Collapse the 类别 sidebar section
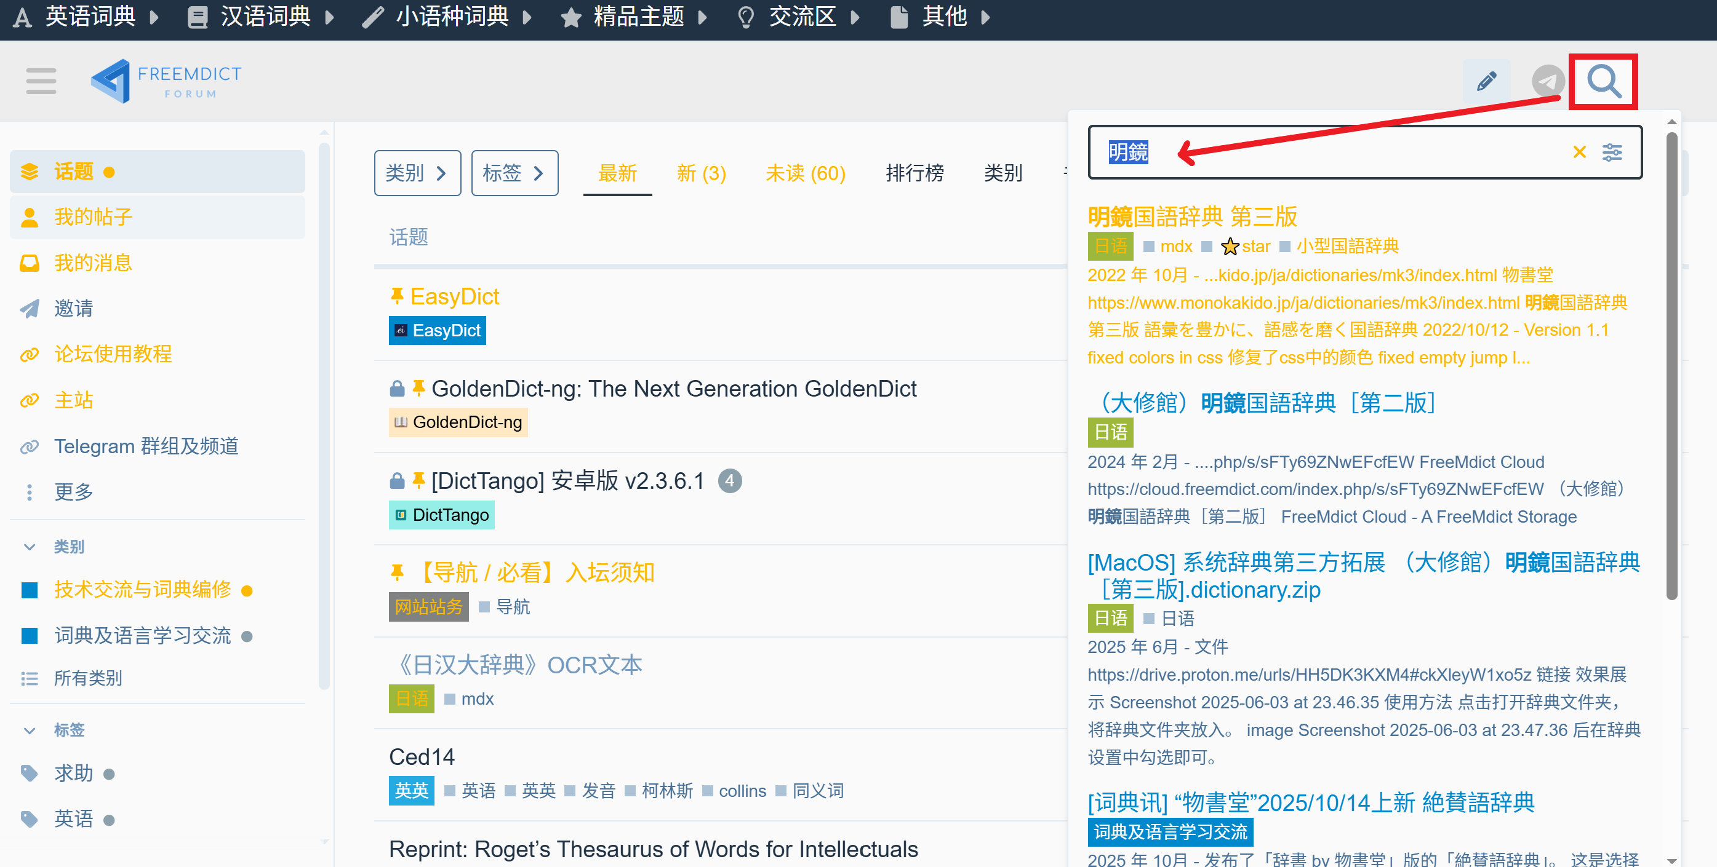 [30, 547]
